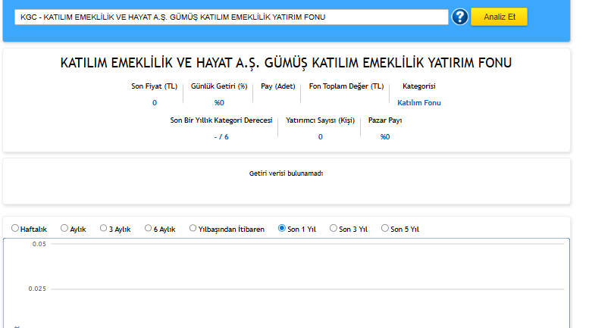Click the '- / 6' ranking value

221,137
